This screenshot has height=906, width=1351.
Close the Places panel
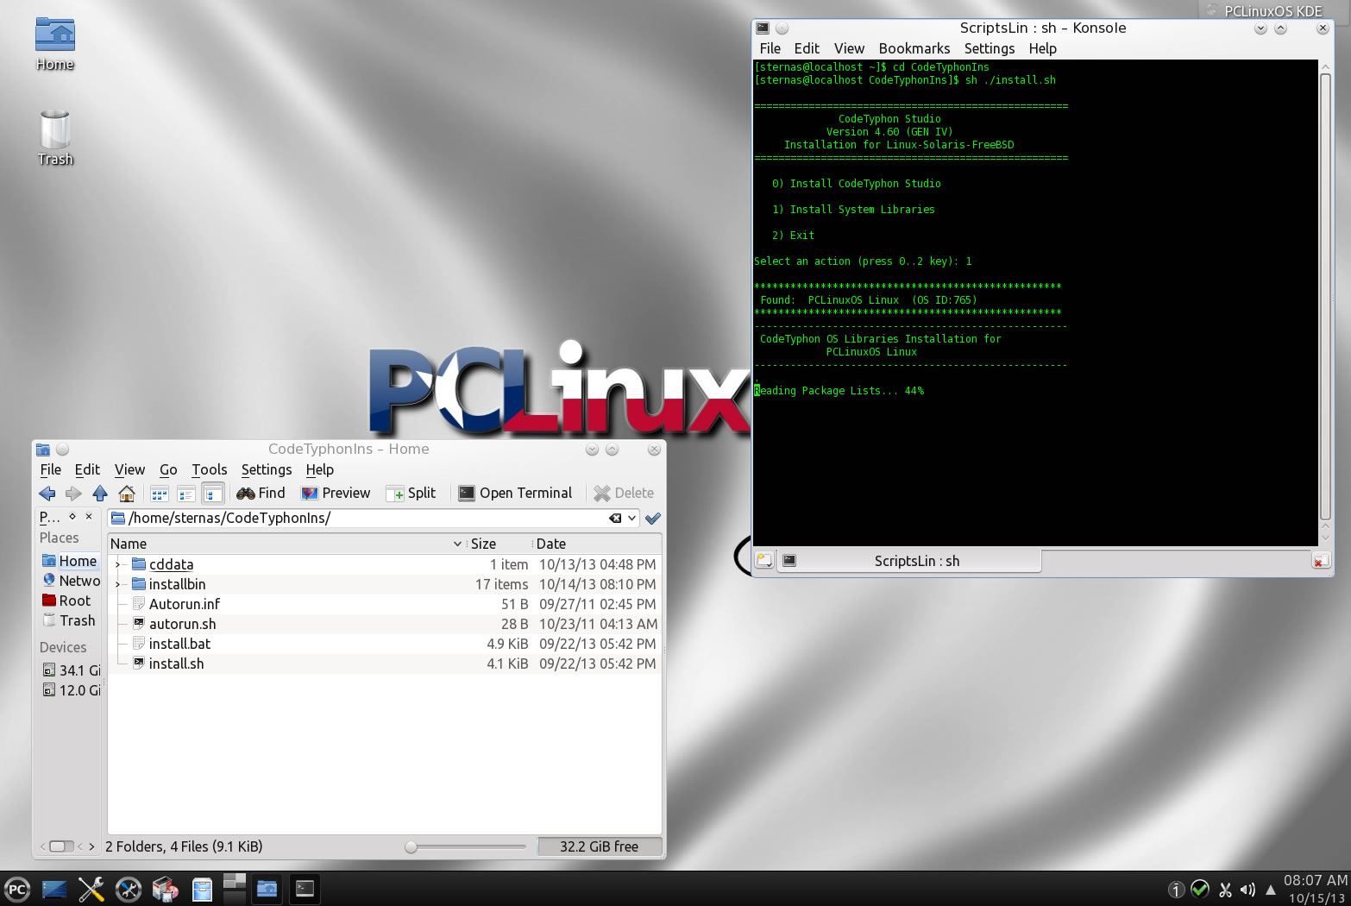89,516
